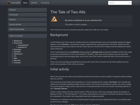Jump to Initial activity in contents

tap(18, 43)
